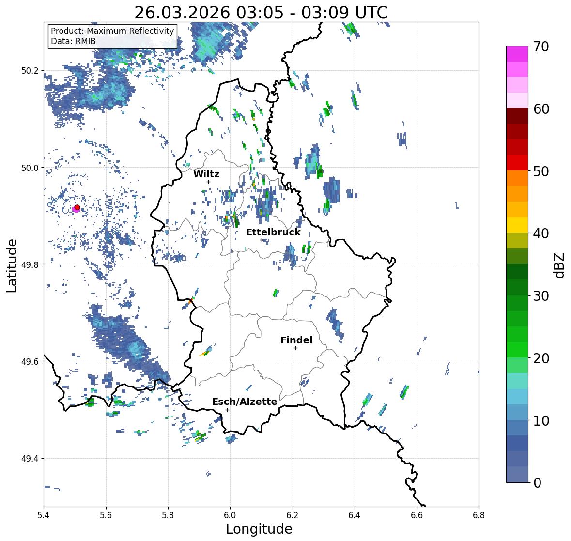Click the yellow colorbar segment above 40

pos(517,225)
